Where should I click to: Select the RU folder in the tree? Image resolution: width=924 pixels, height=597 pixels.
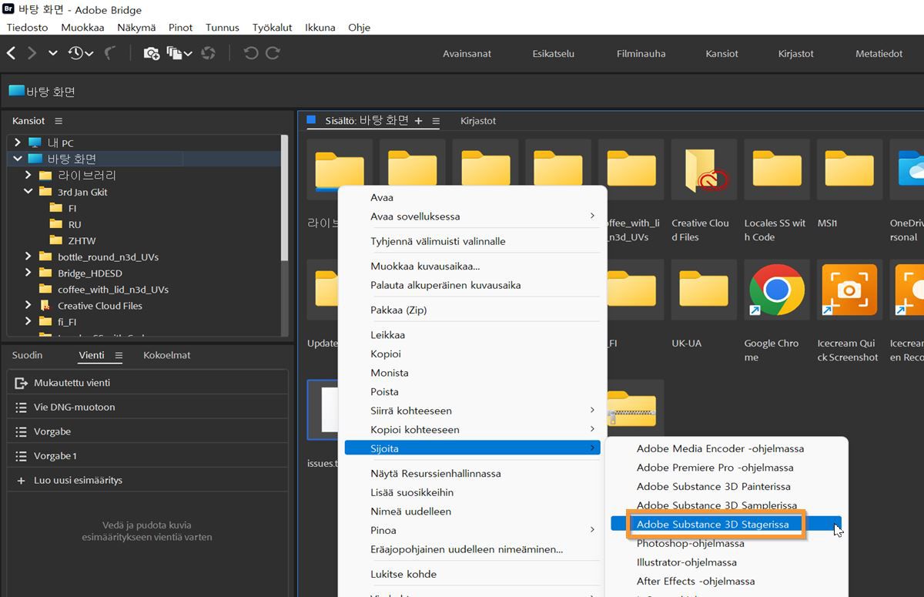(x=75, y=224)
